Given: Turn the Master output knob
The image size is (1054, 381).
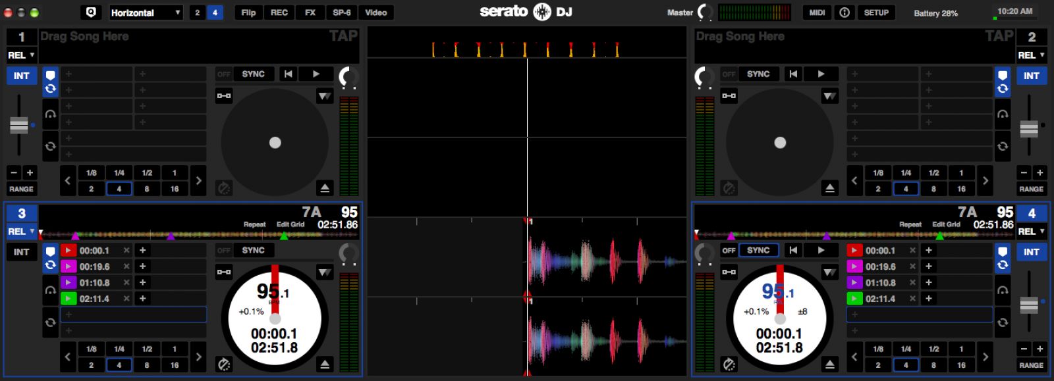Looking at the screenshot, I should pyautogui.click(x=705, y=12).
